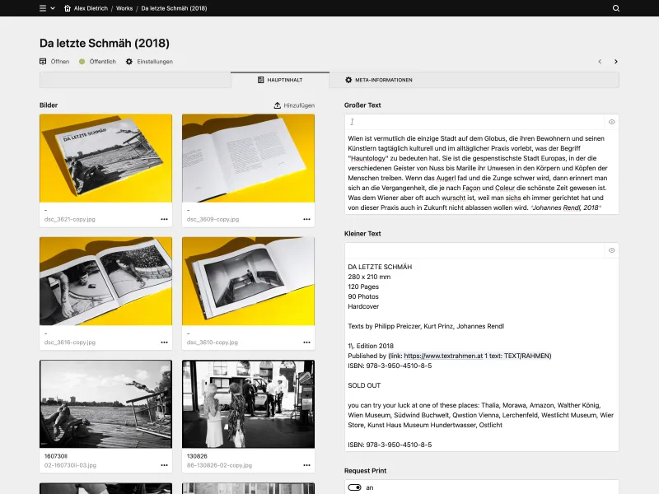The height and width of the screenshot is (494, 659).
Task: Click the previous-page chevron above the tabs
Action: [x=599, y=61]
